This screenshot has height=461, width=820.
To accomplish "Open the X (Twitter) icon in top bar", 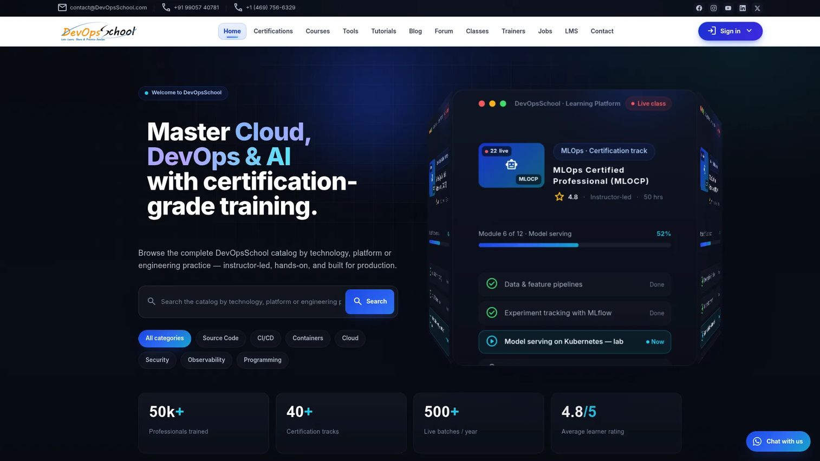I will click(x=757, y=8).
